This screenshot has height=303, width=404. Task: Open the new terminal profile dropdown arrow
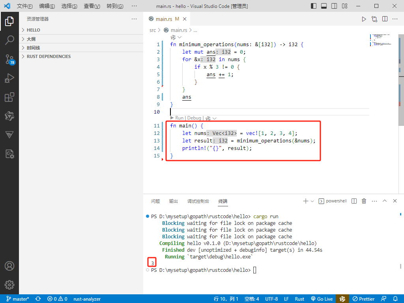click(x=312, y=201)
